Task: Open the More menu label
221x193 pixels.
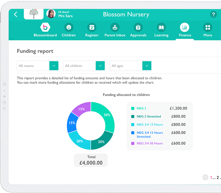Action: [208, 35]
